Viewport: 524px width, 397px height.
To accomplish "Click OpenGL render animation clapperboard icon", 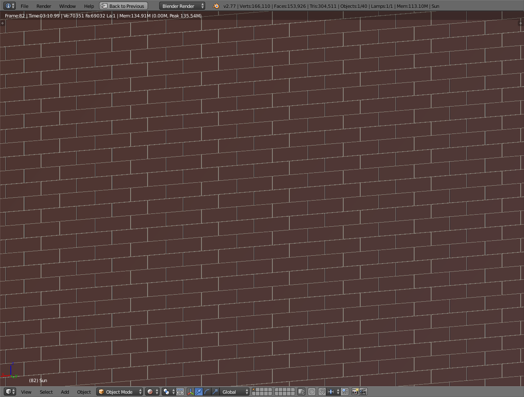I will click(x=363, y=392).
